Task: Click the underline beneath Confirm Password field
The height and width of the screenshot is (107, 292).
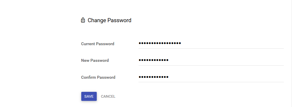Action: 211,82
